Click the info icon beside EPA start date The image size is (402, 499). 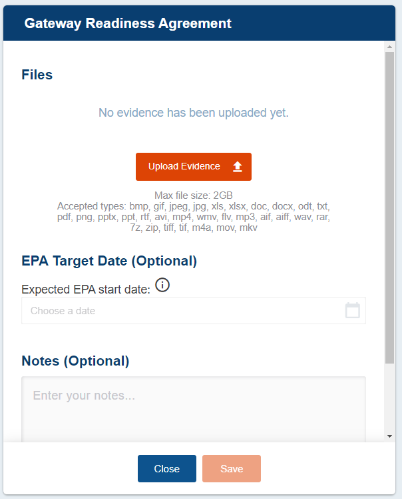[162, 286]
